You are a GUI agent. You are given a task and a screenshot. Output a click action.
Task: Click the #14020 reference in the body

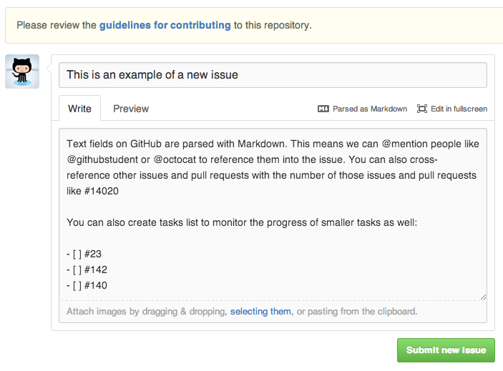[x=102, y=191]
